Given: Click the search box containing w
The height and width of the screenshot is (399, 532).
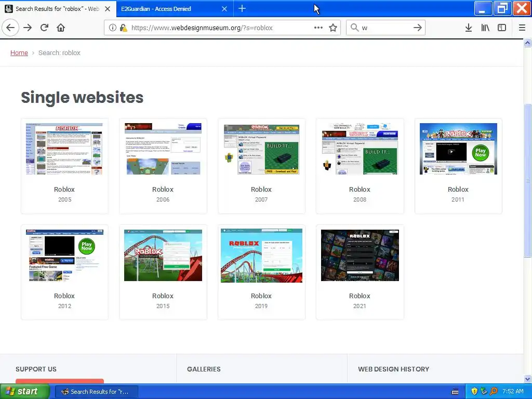Looking at the screenshot, I should point(386,28).
